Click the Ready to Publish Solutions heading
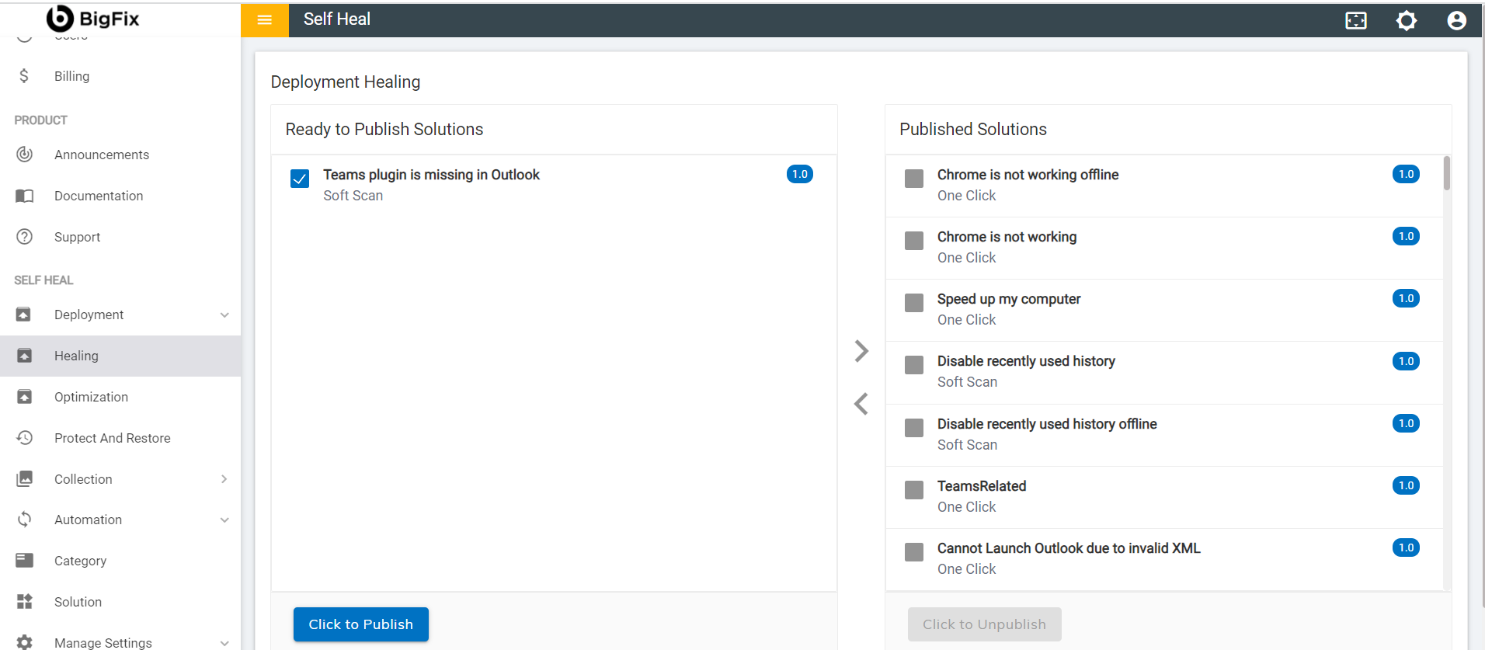The height and width of the screenshot is (650, 1485). (x=384, y=129)
